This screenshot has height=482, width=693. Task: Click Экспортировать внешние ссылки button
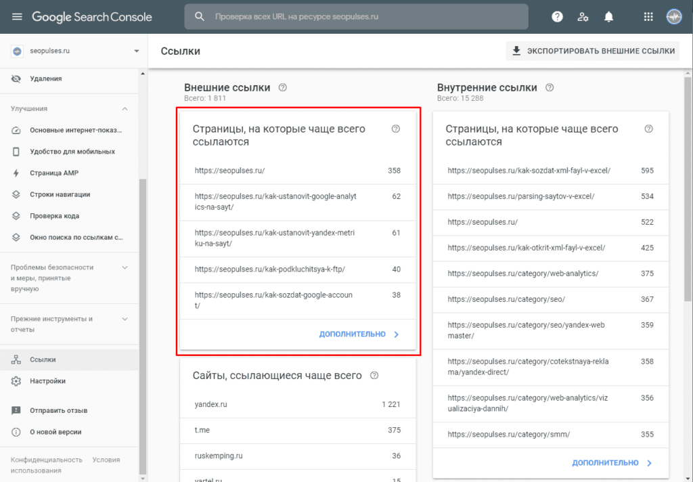[x=593, y=51]
